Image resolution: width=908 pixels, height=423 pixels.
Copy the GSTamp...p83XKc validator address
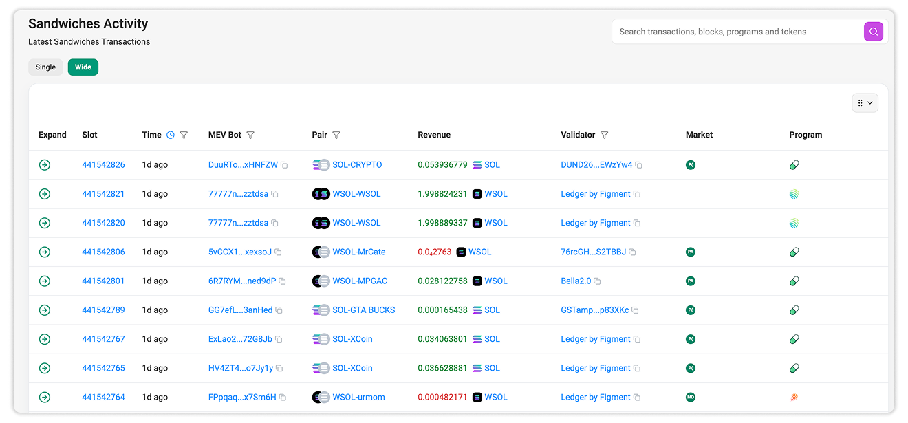(x=635, y=310)
